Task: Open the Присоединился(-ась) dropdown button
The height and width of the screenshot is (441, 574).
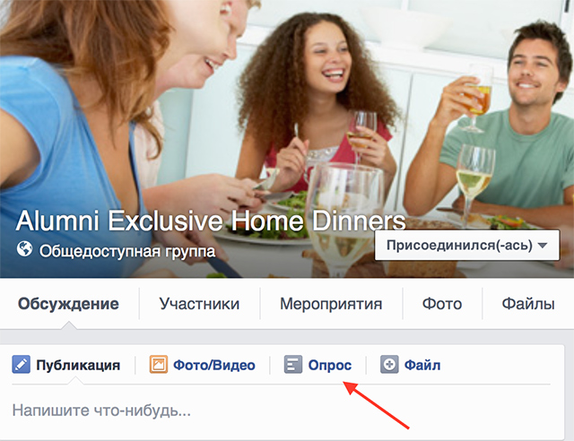Action: click(467, 246)
